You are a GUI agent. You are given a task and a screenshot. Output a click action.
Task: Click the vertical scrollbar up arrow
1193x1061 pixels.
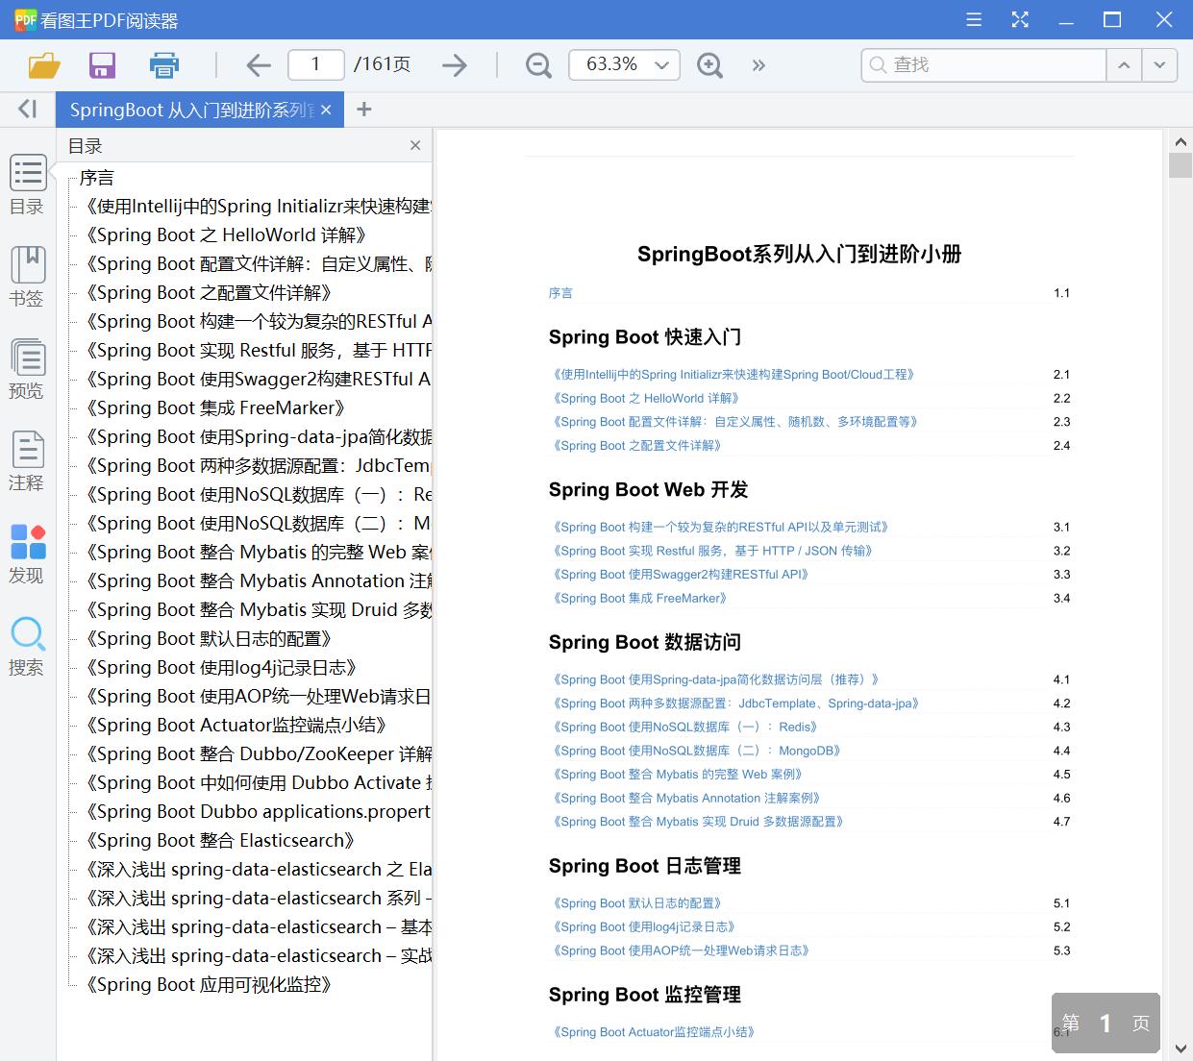(x=1181, y=141)
